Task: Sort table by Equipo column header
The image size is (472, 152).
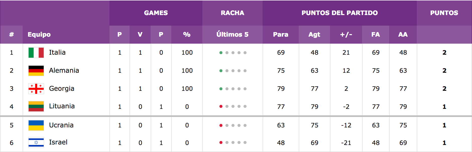Action: click(39, 34)
